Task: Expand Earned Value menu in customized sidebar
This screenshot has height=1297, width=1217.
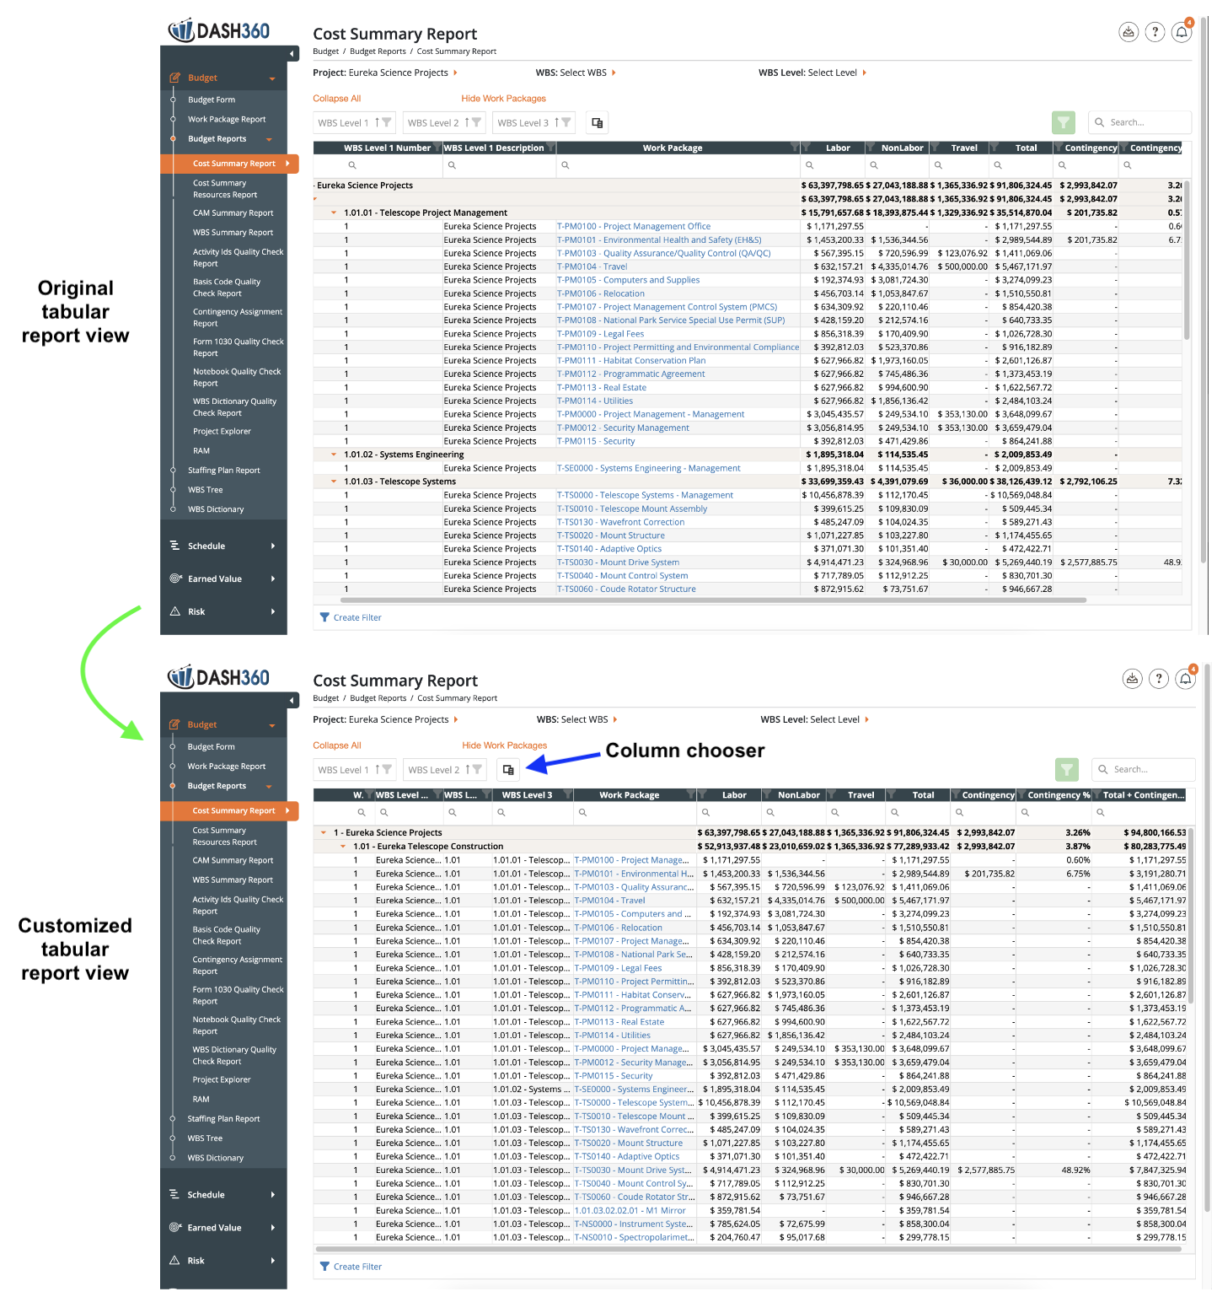Action: point(273,1227)
